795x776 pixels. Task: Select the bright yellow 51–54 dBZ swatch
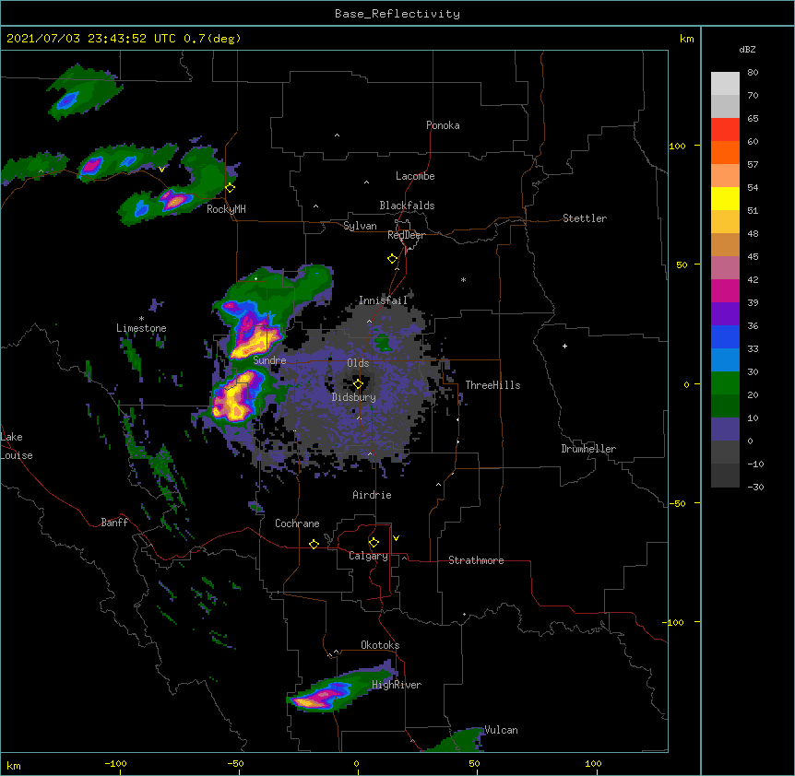coord(725,198)
